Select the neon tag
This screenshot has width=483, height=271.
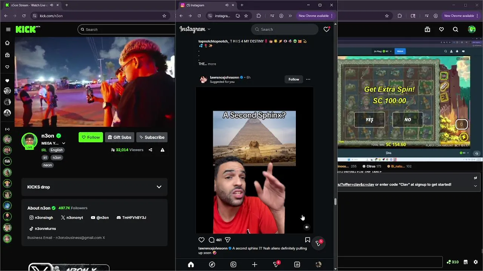48,165
